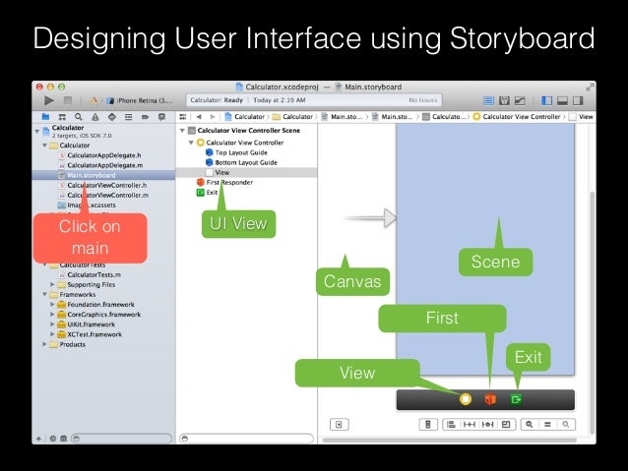Collapse Calculator View Controller outline item
Viewport: 628px width, 471px height.
(191, 143)
